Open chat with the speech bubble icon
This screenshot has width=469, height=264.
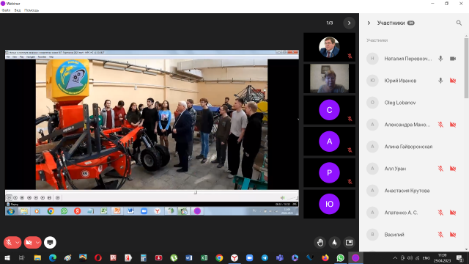click(50, 243)
